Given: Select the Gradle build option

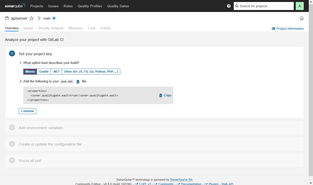Looking at the screenshot, I should pyautogui.click(x=44, y=72).
